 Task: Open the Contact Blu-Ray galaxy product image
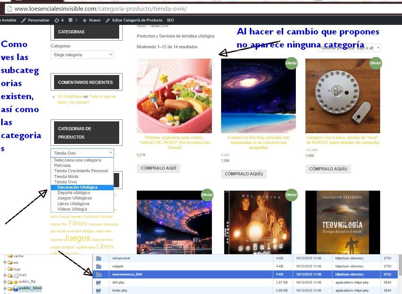click(258, 96)
